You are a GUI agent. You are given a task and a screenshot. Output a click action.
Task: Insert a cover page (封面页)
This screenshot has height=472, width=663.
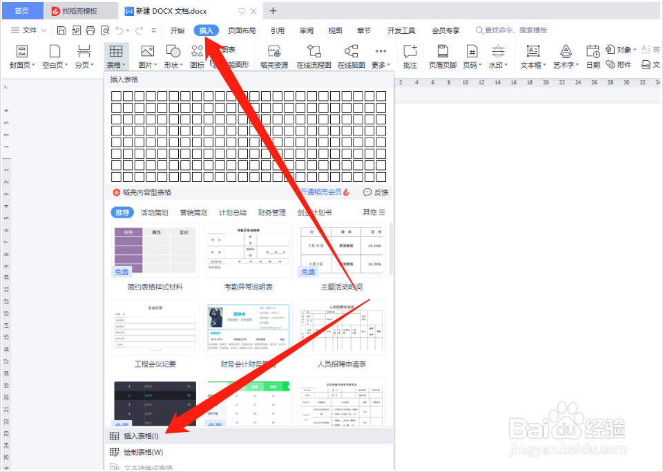22,56
